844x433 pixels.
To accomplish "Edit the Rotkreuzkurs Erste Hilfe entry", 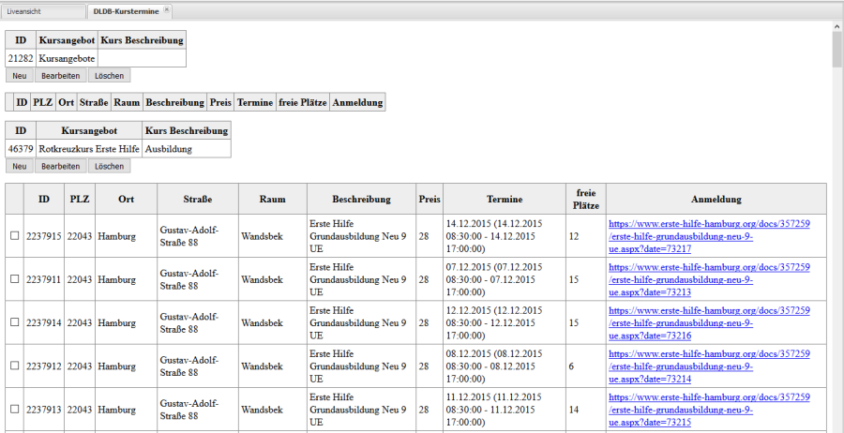I will point(61,166).
